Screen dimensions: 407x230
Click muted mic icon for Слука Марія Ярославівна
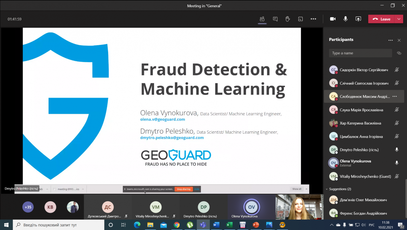click(x=396, y=110)
